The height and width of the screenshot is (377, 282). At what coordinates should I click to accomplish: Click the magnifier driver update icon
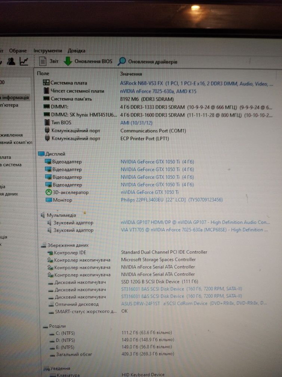tap(122, 61)
